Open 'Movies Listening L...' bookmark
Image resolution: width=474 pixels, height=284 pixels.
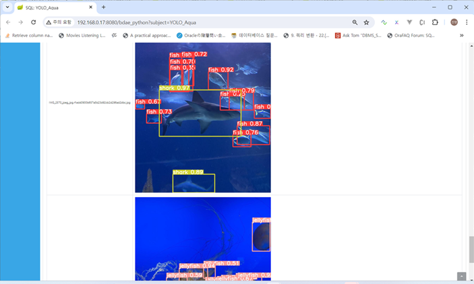coord(82,36)
